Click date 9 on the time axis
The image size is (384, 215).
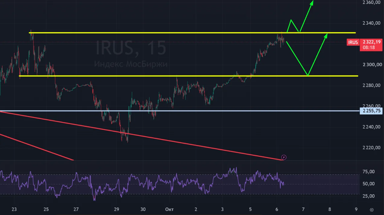tap(356, 209)
